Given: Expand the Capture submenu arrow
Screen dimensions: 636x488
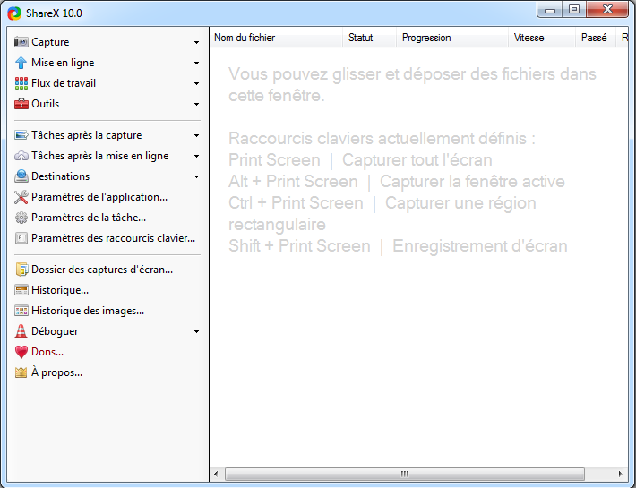Looking at the screenshot, I should [x=196, y=43].
